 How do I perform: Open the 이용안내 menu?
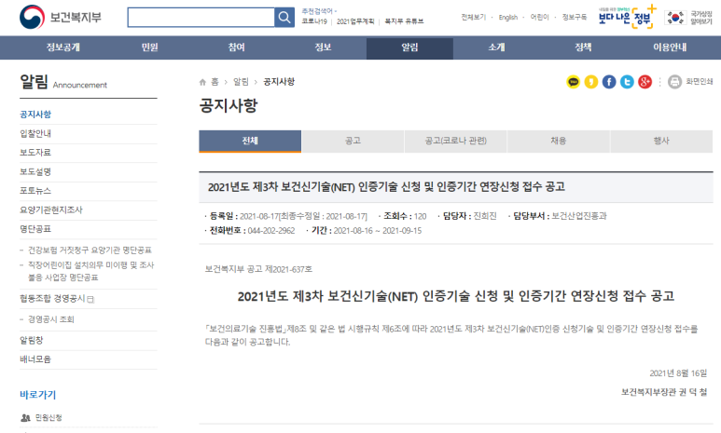coord(670,47)
